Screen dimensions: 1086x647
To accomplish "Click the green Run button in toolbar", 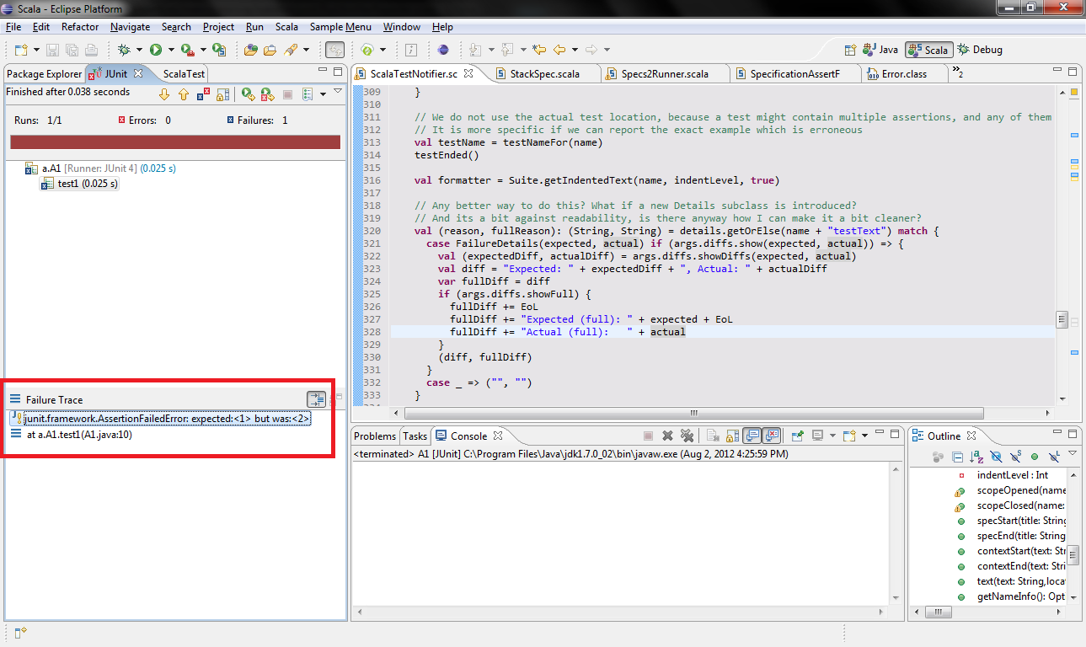I will coord(156,50).
